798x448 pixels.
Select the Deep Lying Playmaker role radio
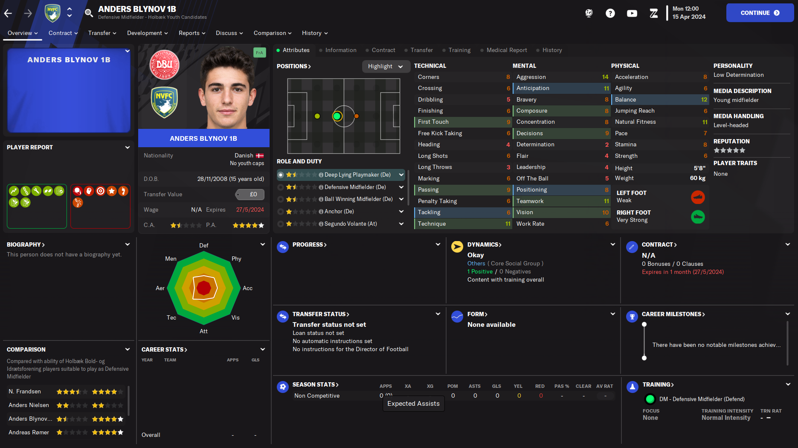(281, 175)
